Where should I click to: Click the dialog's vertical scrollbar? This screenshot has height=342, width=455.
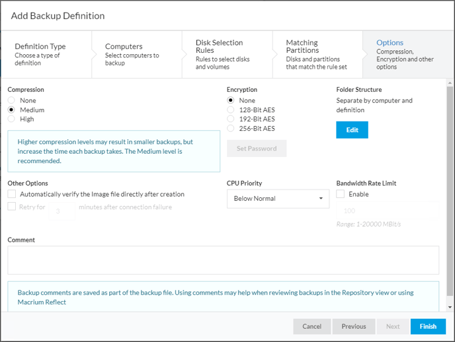(x=450, y=191)
